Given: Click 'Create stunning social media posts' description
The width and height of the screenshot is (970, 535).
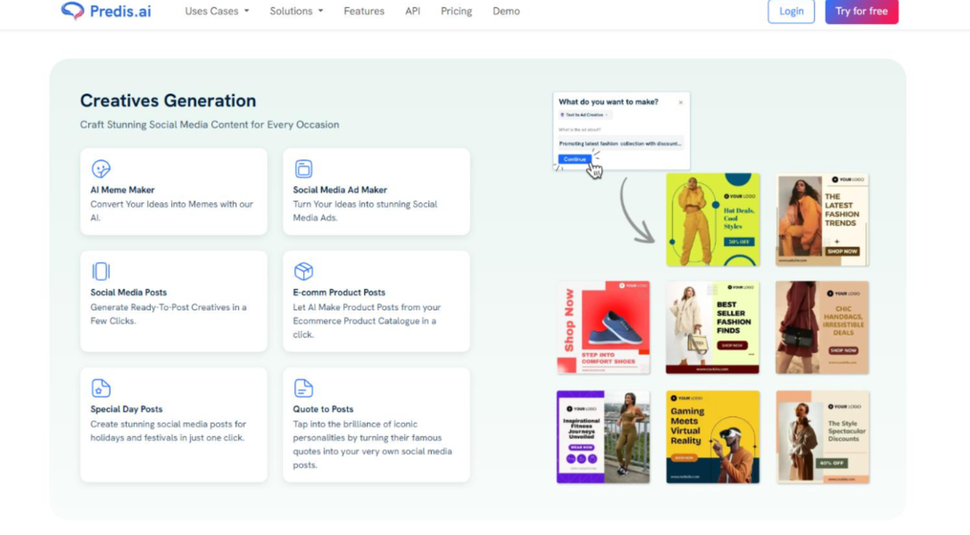Looking at the screenshot, I should [169, 431].
